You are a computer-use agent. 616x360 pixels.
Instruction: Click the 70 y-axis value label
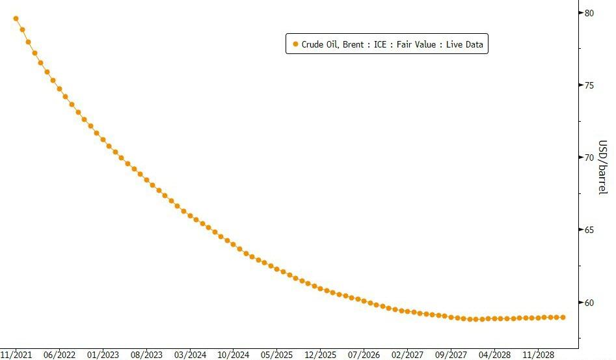(589, 158)
